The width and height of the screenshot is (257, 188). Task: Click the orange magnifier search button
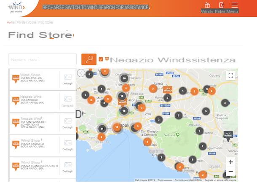[x=89, y=59]
